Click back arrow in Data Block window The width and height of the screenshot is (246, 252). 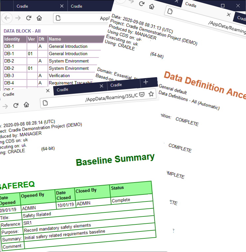(x=7, y=18)
